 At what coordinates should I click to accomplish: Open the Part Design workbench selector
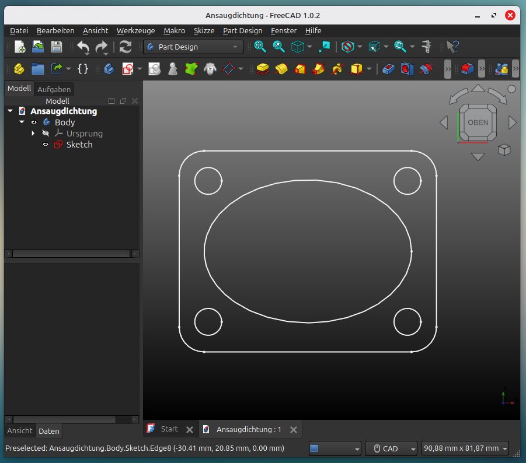[x=193, y=47]
